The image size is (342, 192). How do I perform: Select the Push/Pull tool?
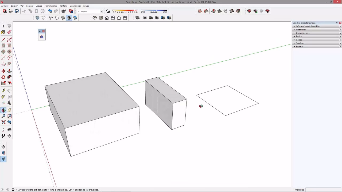pyautogui.click(x=9, y=71)
